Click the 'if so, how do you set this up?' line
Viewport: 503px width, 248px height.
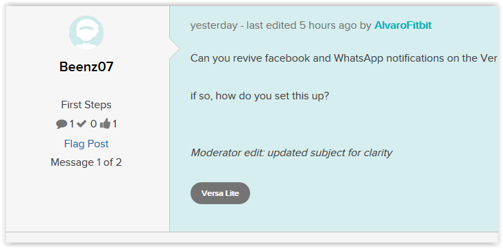tap(260, 96)
